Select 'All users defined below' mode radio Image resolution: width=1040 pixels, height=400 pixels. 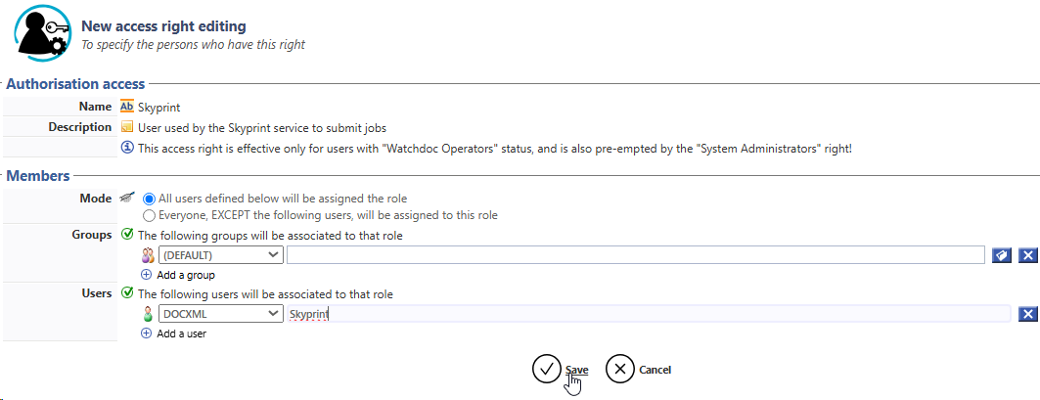point(150,199)
